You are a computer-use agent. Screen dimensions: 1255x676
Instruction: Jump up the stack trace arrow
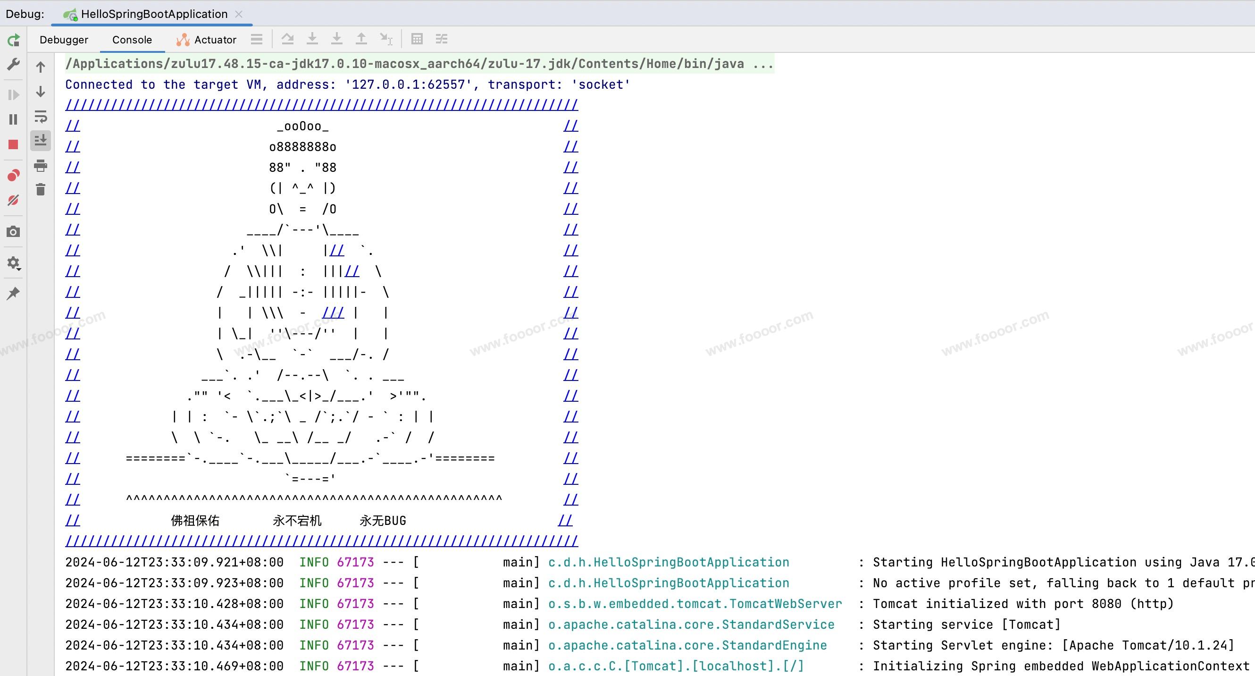pyautogui.click(x=41, y=67)
